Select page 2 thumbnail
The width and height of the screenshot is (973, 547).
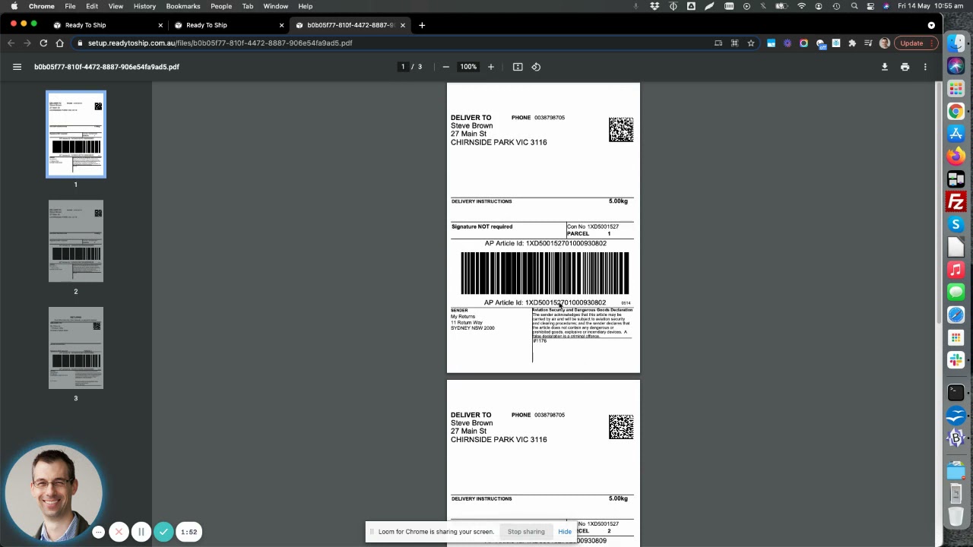tap(76, 242)
